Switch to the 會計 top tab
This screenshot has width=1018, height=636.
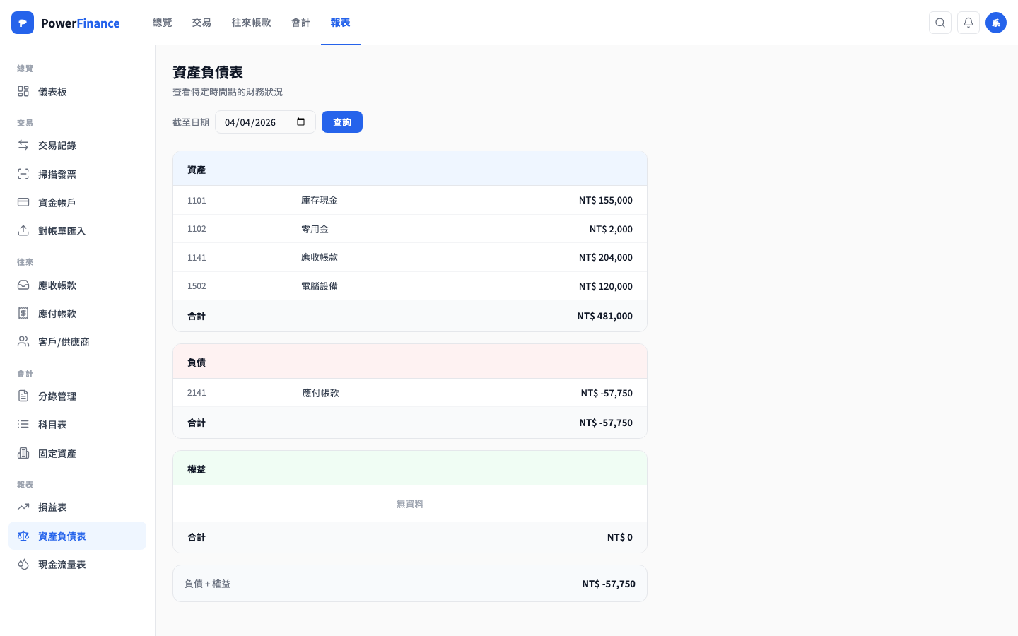pos(300,23)
